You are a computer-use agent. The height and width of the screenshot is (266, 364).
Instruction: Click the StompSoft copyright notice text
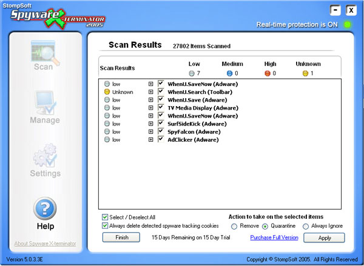pos(302,259)
